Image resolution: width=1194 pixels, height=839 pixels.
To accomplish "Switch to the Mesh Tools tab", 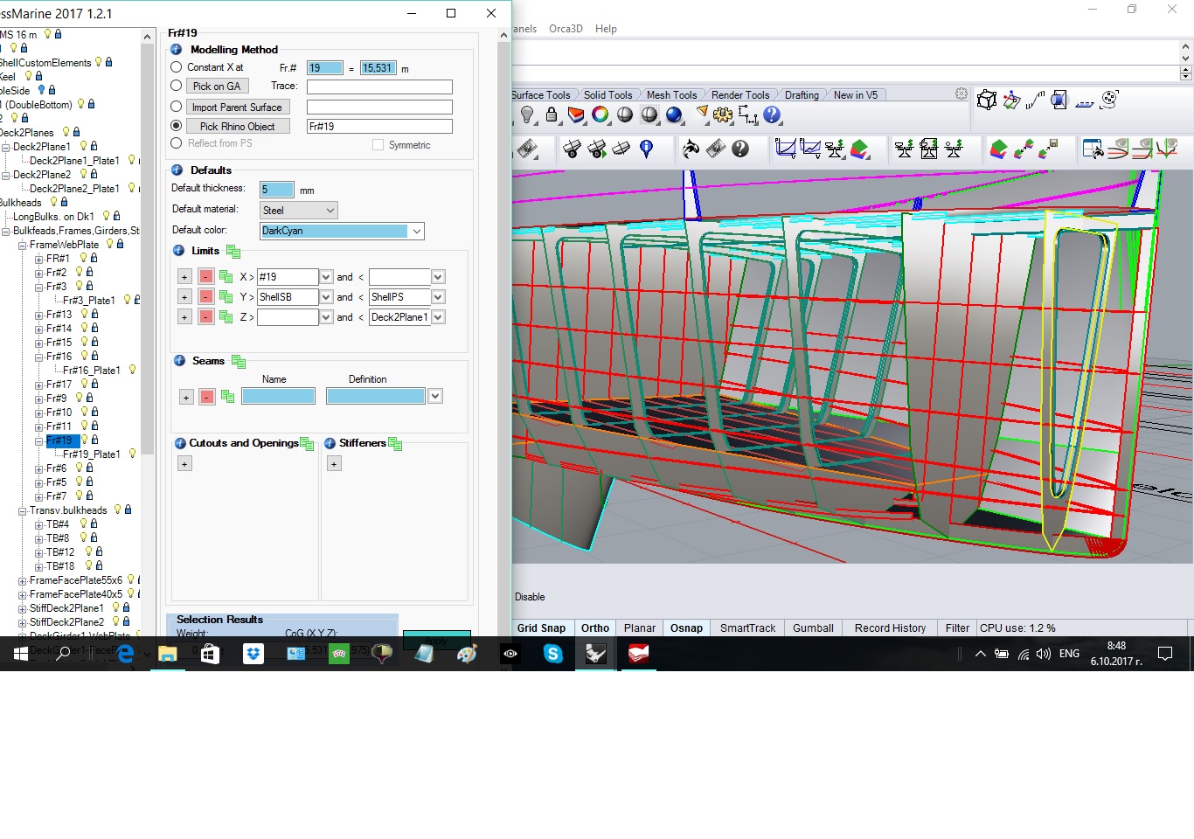I will click(x=671, y=95).
